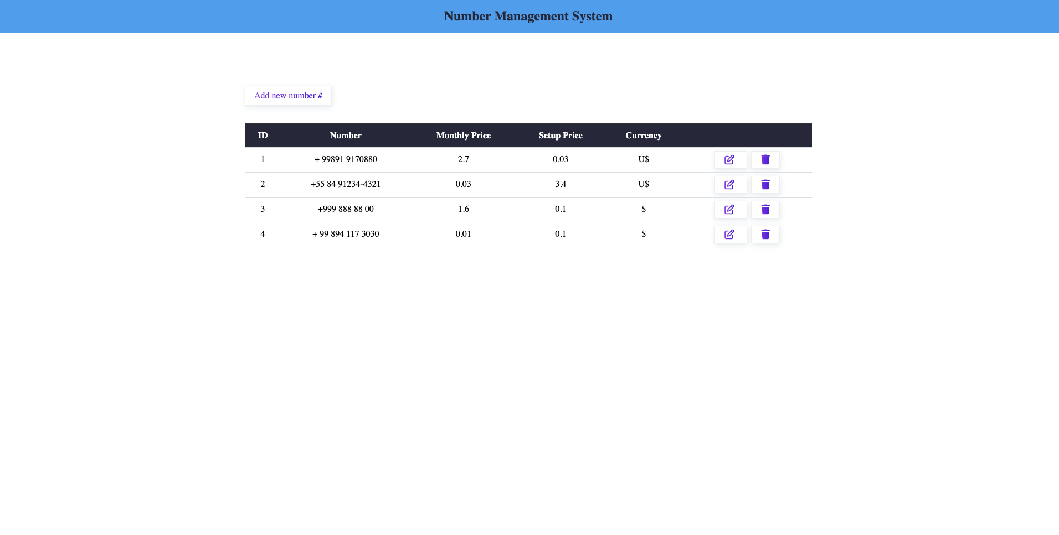Image resolution: width=1059 pixels, height=535 pixels.
Task: Remove the number in row ID 4
Action: 765,235
